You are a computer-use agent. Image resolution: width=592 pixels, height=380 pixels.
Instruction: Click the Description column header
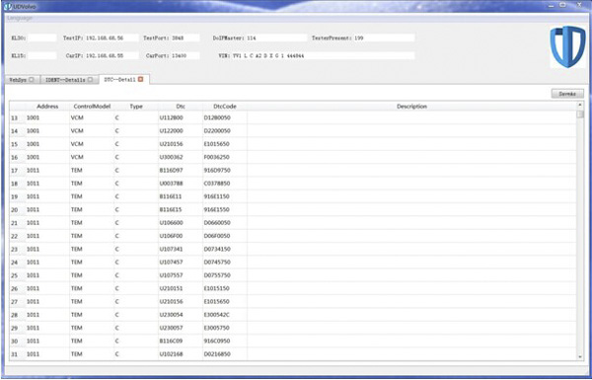pos(411,107)
